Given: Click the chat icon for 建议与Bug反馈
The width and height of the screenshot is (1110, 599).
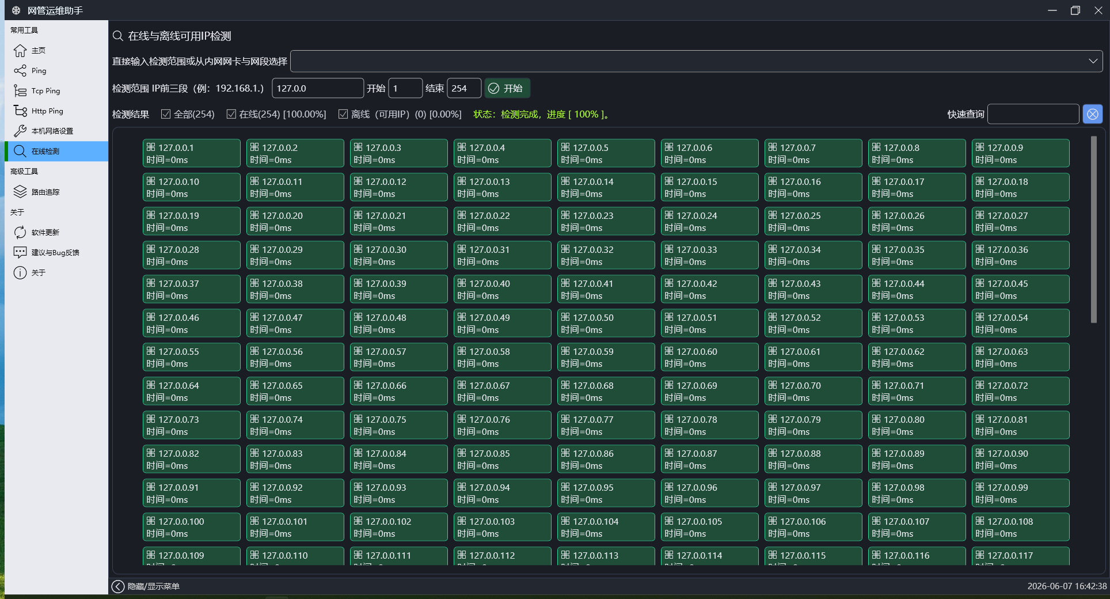Looking at the screenshot, I should [20, 252].
